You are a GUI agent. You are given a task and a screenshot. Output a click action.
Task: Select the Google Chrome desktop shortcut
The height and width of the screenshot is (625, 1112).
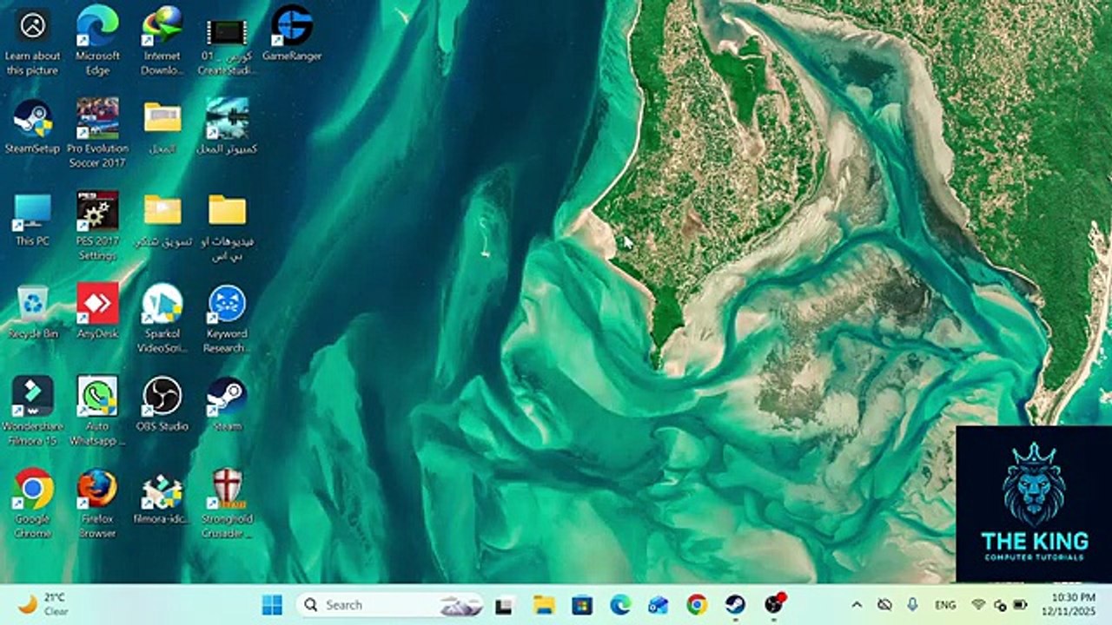[x=32, y=504]
